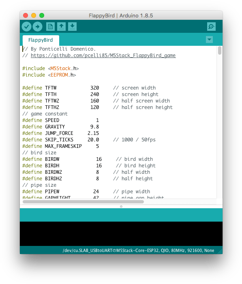
Task: Click the window resize grip corner
Action: (220, 252)
